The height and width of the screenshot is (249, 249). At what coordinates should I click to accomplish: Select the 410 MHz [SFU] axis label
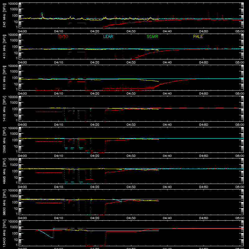4,46
